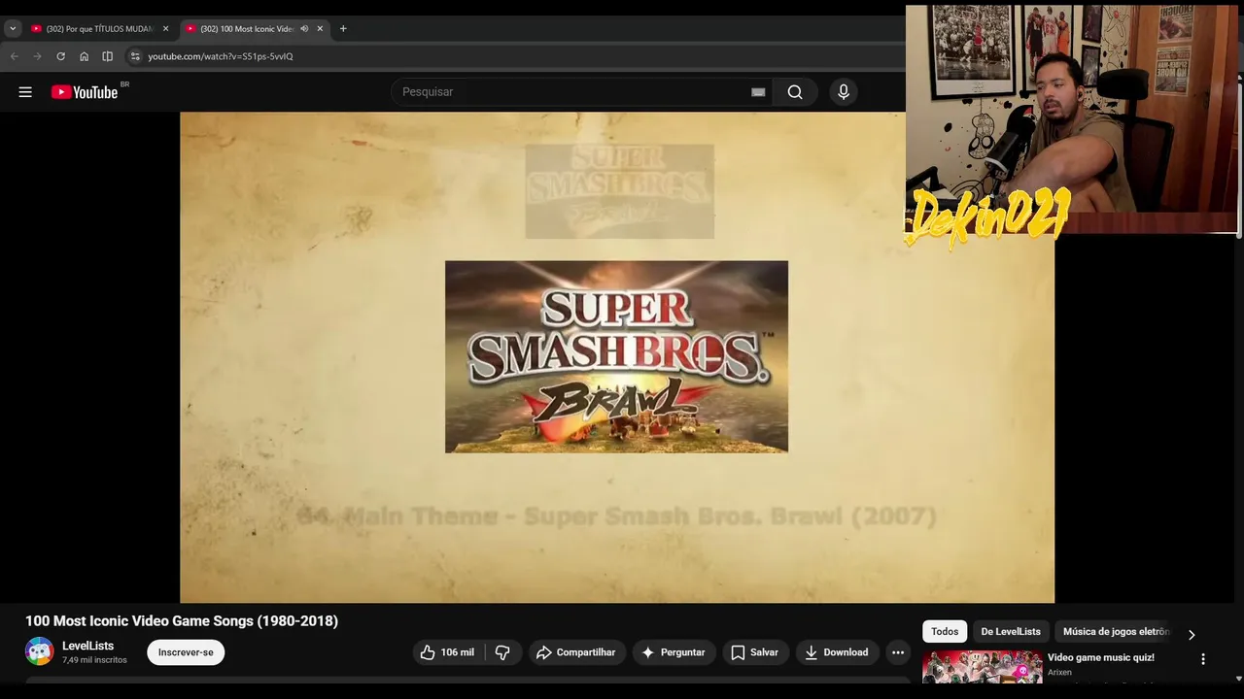
Task: View site information icon in address bar
Action: click(x=135, y=56)
